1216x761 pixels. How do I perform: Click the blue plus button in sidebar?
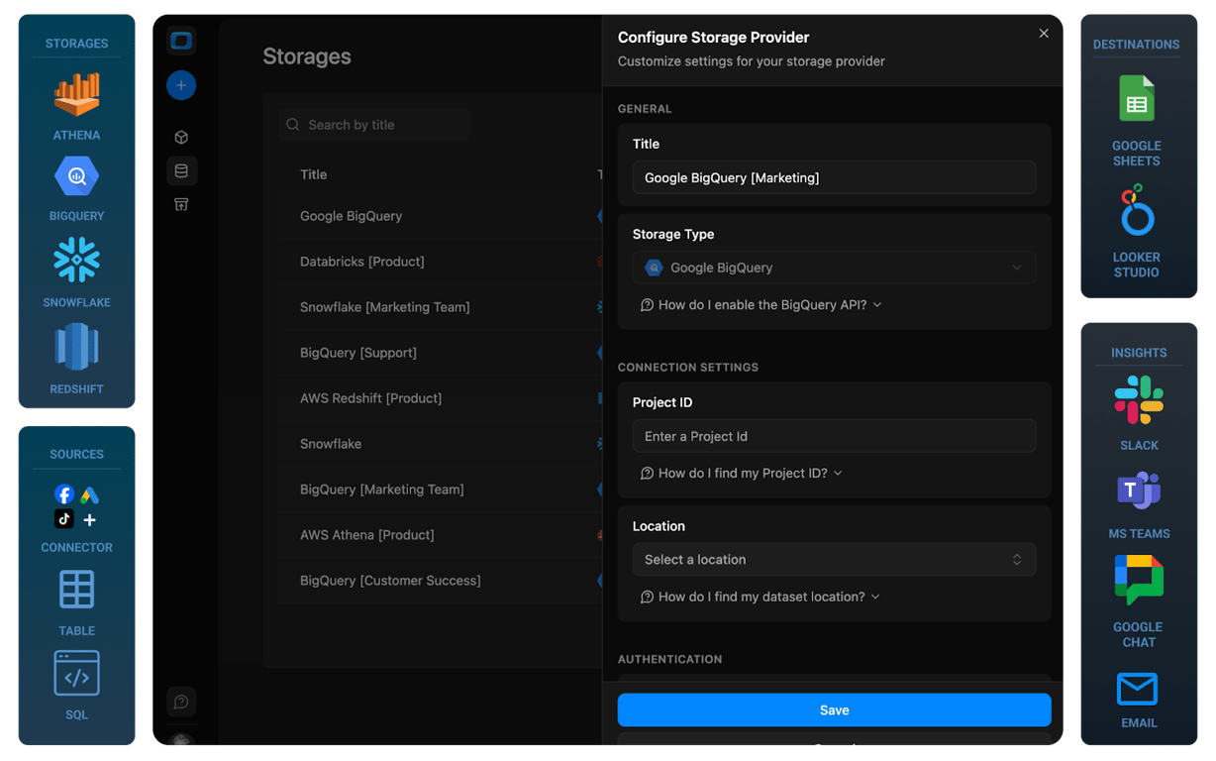click(x=181, y=85)
